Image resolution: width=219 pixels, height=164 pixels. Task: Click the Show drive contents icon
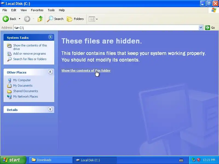[9, 46]
